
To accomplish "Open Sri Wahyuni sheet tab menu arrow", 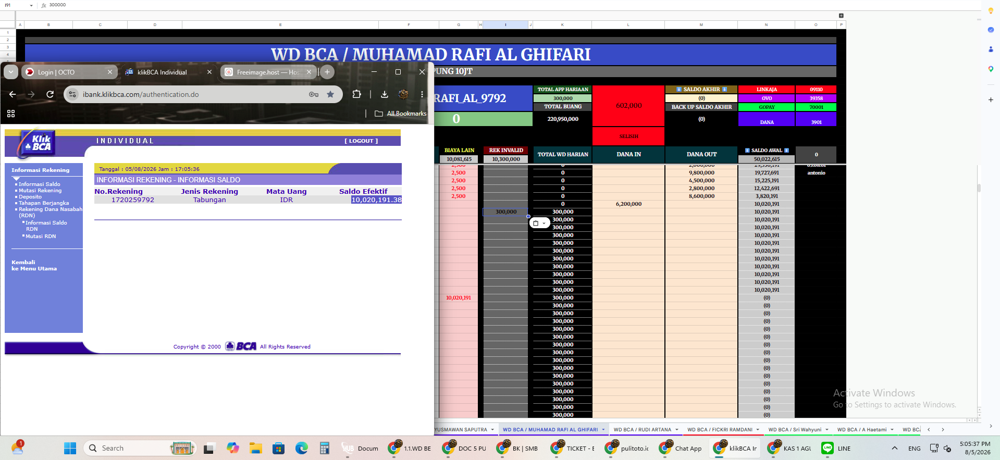I will coord(827,430).
